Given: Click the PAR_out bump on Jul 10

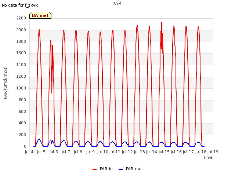Looking at the screenshot, I should pos(100,142).
